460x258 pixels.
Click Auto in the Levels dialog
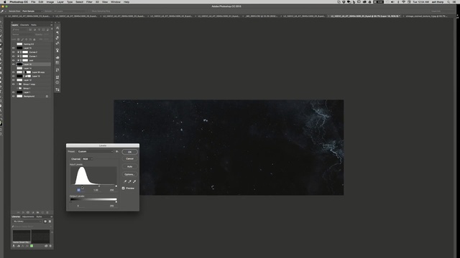point(129,166)
